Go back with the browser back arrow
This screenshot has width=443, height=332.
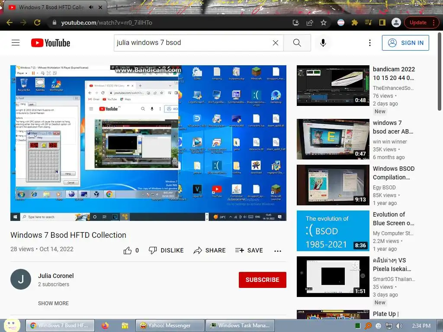(10, 22)
